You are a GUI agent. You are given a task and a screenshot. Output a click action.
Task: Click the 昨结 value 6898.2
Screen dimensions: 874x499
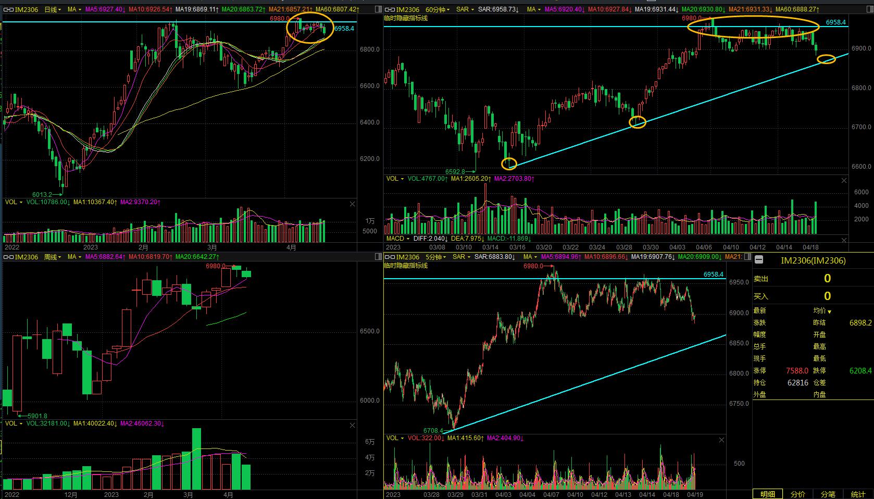(860, 323)
